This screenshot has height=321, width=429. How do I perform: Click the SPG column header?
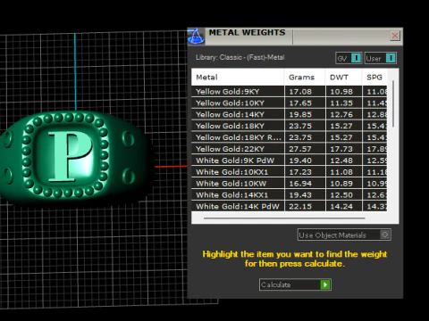click(x=374, y=78)
